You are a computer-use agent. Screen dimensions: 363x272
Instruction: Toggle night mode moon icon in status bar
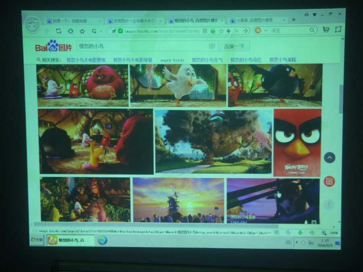tap(289, 233)
